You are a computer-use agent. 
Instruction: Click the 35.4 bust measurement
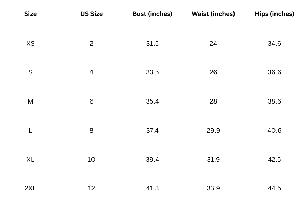[x=152, y=101]
